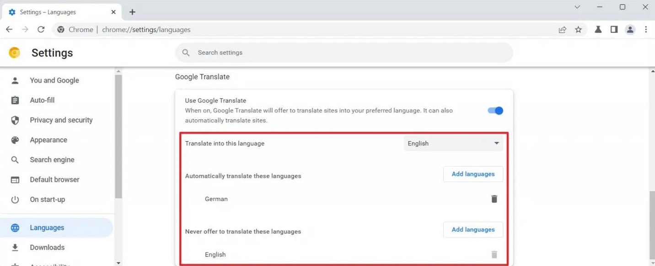Screen dimensions: 655x266
Task: Click the On start-up power icon
Action: point(15,200)
